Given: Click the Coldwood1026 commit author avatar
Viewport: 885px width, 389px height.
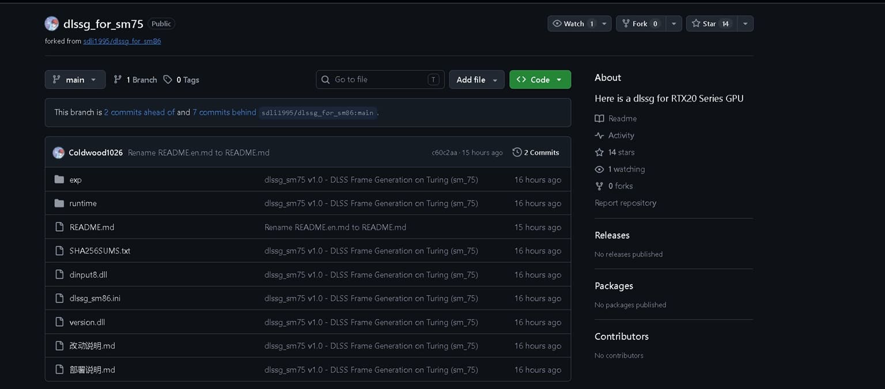Looking at the screenshot, I should [58, 153].
